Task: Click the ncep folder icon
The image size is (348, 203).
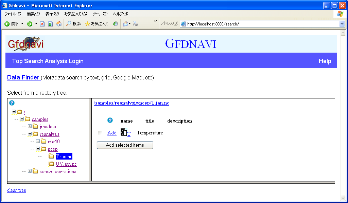Action: pos(43,149)
